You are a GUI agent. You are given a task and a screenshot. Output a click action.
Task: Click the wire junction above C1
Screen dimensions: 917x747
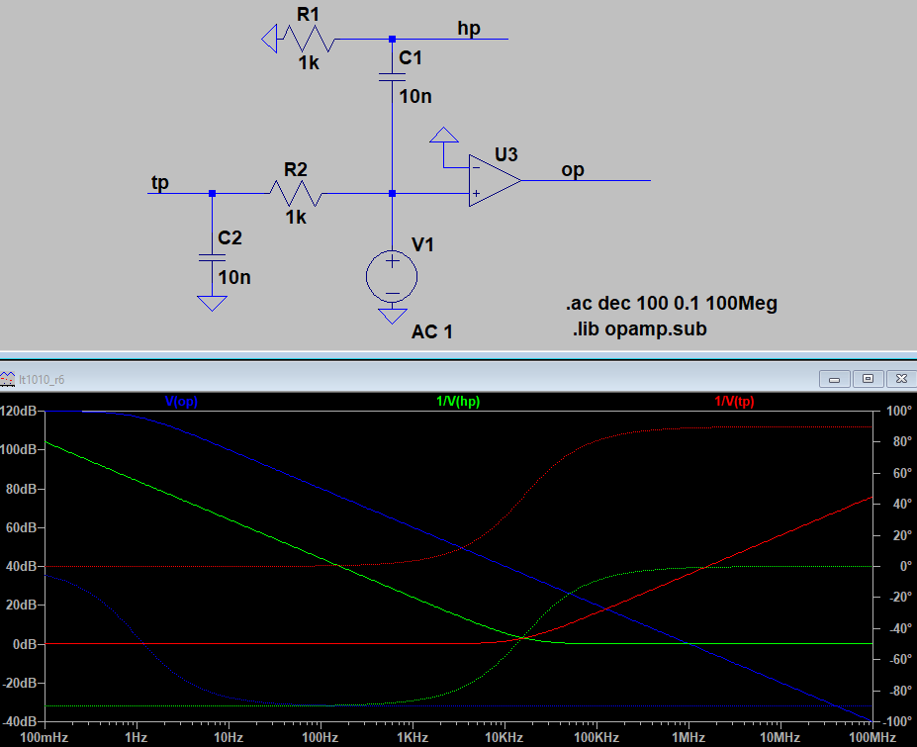(x=392, y=40)
